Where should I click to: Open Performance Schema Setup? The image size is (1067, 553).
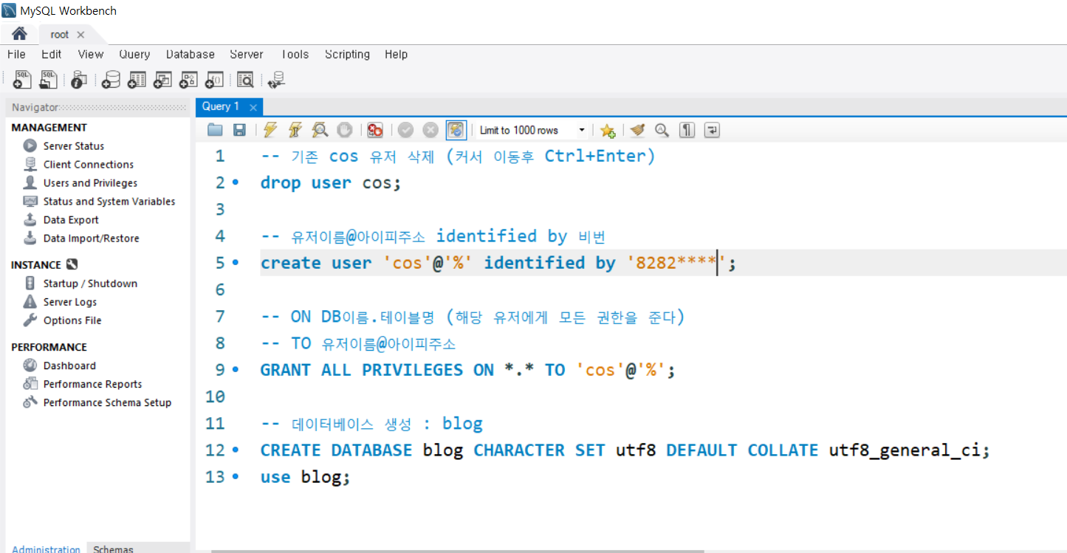click(x=107, y=402)
